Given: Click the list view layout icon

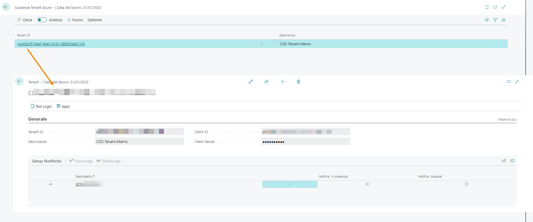Looking at the screenshot, I should point(503,20).
